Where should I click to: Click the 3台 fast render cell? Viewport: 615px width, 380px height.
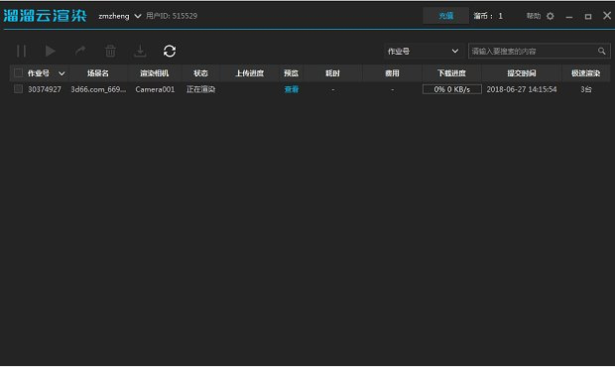coord(586,89)
